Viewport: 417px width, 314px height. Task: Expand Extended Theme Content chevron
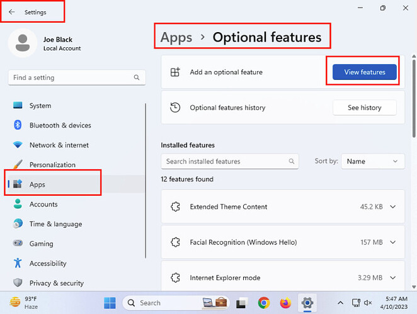click(393, 206)
